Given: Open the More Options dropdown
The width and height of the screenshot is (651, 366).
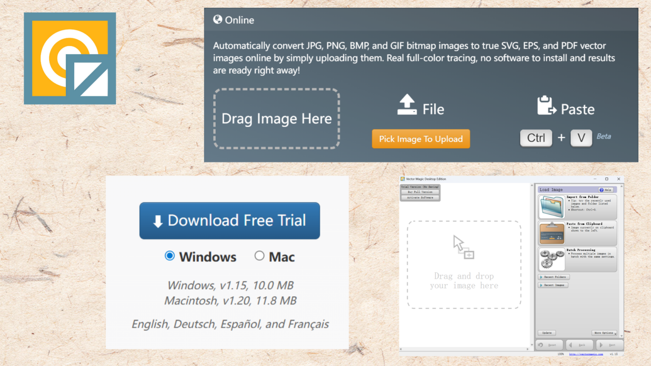Looking at the screenshot, I should coord(605,333).
